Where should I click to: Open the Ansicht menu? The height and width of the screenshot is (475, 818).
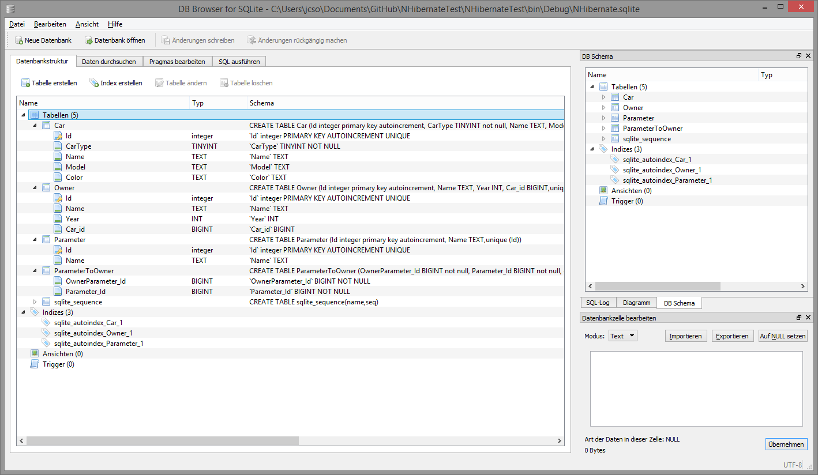coord(87,24)
